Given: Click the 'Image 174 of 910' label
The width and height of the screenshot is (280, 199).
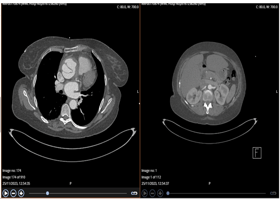Looking at the screenshot, I should (x=16, y=177).
